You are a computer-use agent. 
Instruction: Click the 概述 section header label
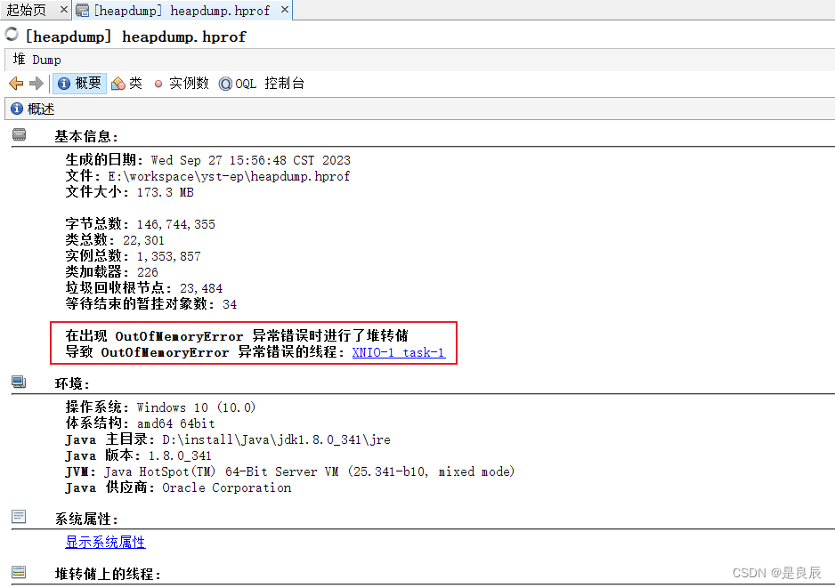(41, 109)
